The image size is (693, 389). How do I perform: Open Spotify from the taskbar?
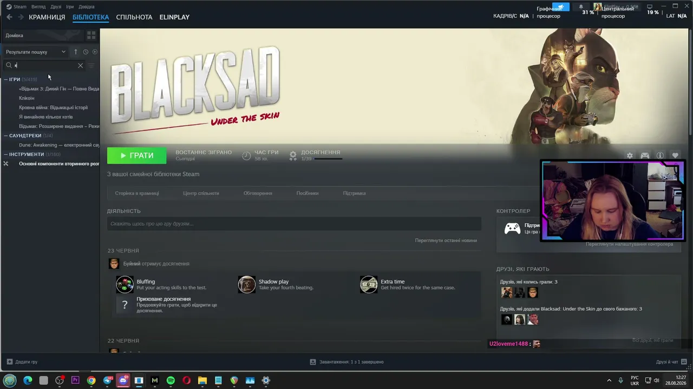(171, 380)
